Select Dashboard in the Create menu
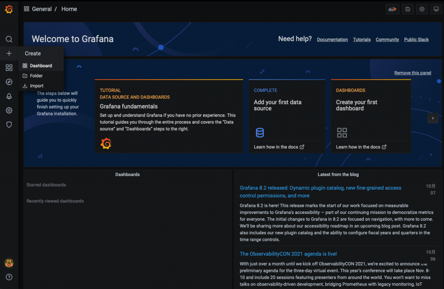 click(41, 66)
